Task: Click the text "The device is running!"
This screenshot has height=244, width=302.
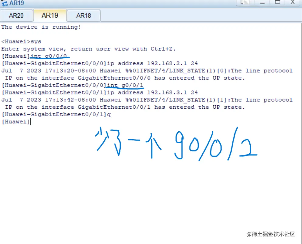Action: pyautogui.click(x=41, y=27)
